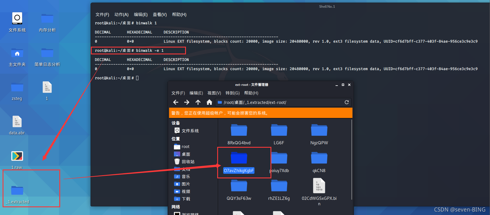
Task: Open 视图(V) menu in the file manager
Action: (214, 93)
